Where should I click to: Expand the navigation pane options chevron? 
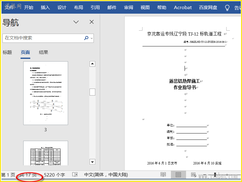(x=76, y=22)
